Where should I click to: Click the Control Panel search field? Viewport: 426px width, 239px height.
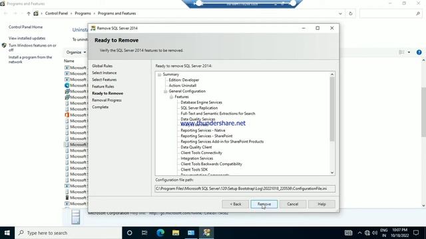[x=391, y=13]
